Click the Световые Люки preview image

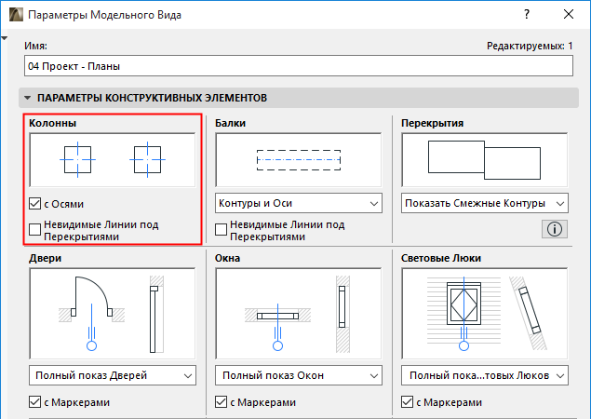(x=485, y=314)
